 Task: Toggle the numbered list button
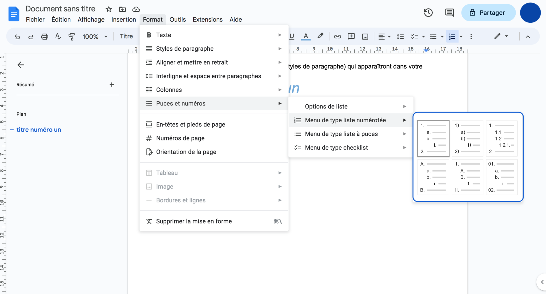click(x=452, y=36)
